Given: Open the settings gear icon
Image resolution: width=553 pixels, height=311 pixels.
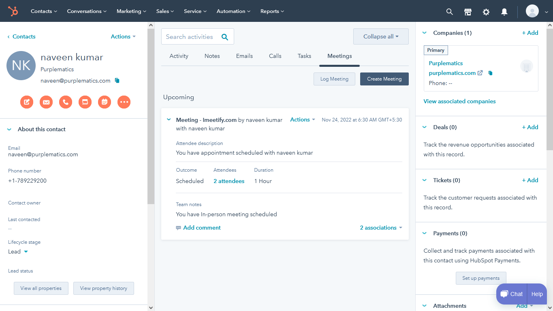Looking at the screenshot, I should tap(486, 11).
